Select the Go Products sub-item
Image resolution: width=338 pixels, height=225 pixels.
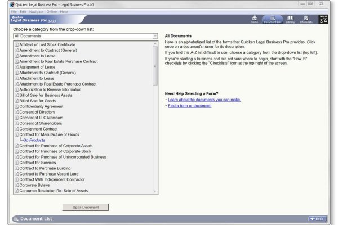[x=34, y=140]
